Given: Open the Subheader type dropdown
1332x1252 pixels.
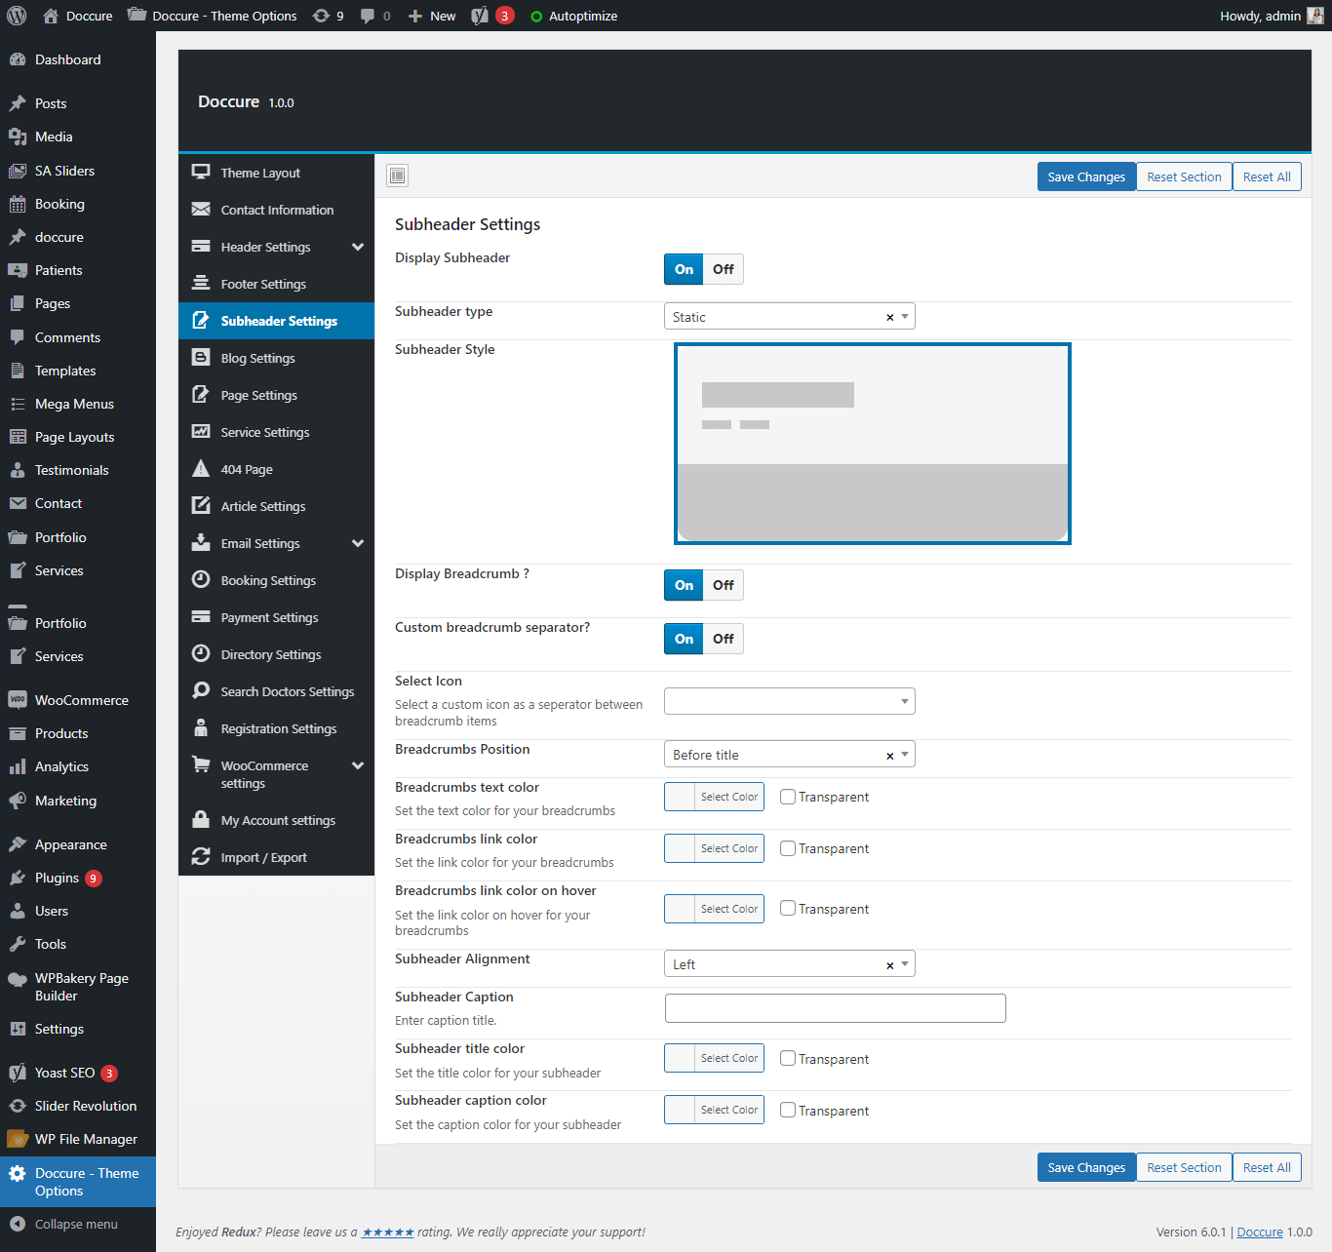Looking at the screenshot, I should (x=789, y=317).
